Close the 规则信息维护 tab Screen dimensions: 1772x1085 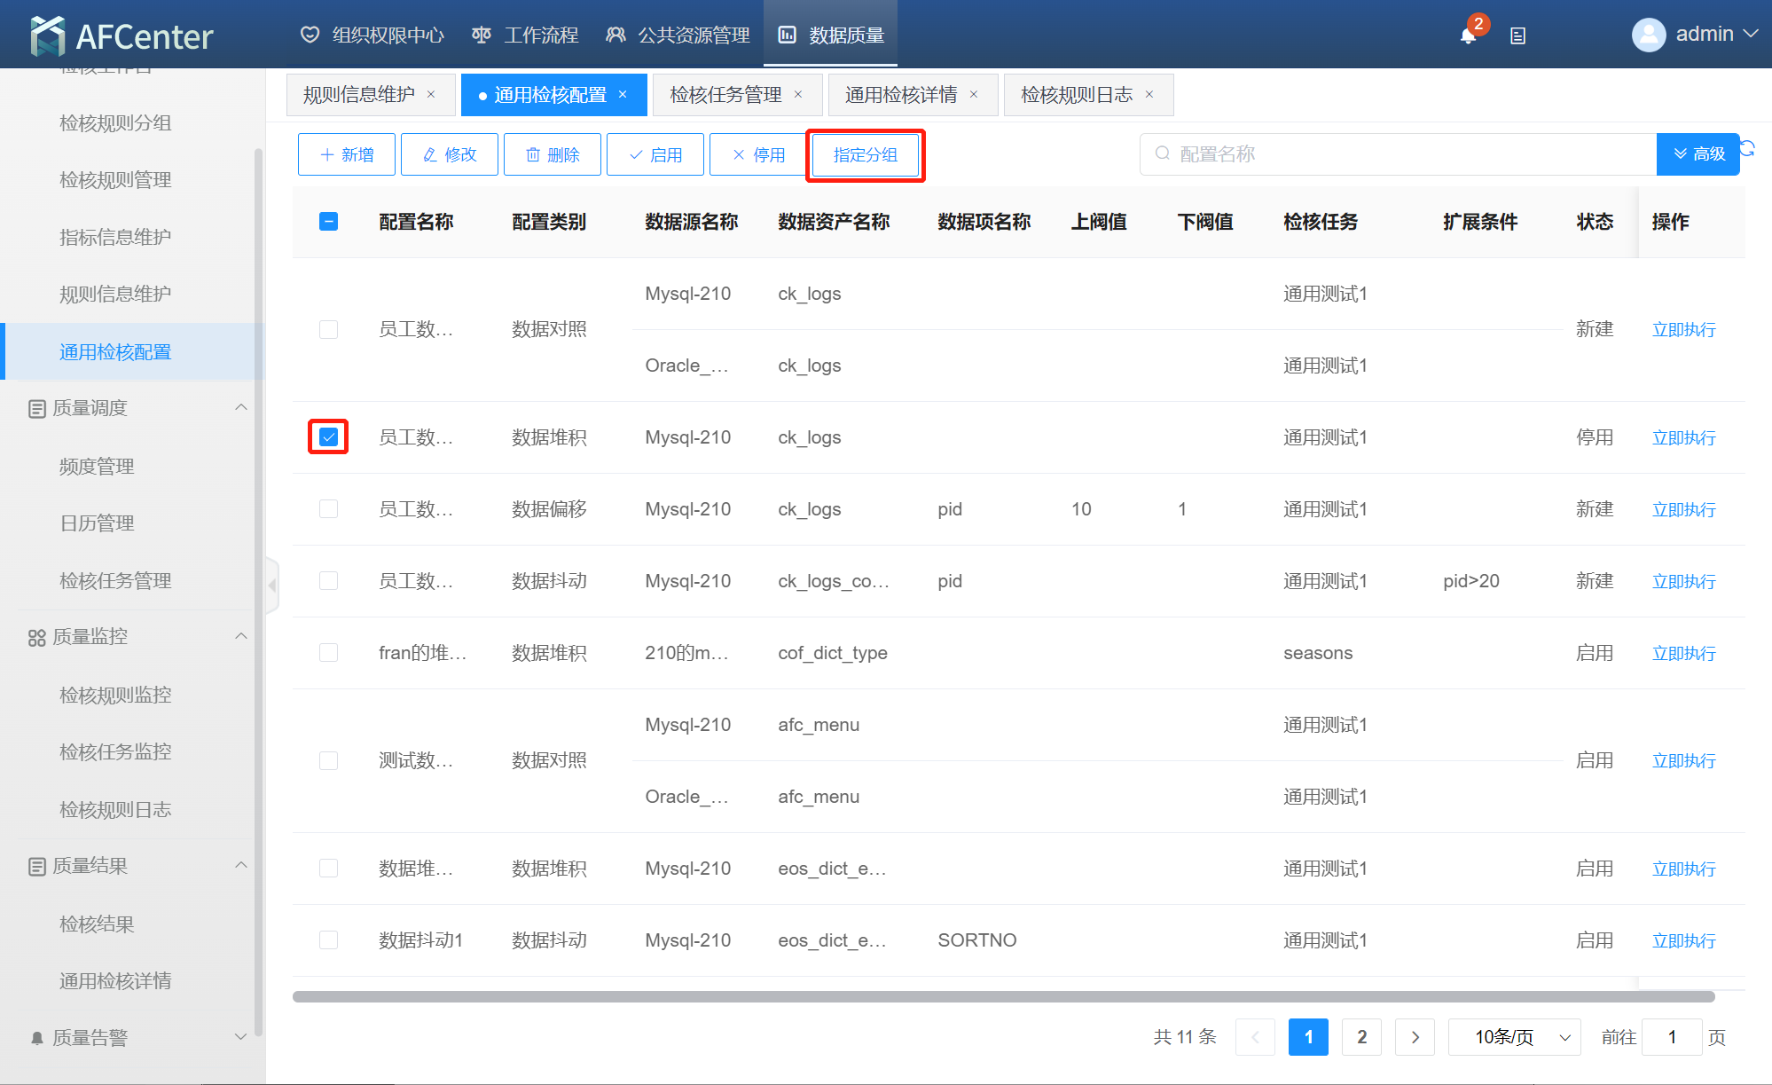431,95
